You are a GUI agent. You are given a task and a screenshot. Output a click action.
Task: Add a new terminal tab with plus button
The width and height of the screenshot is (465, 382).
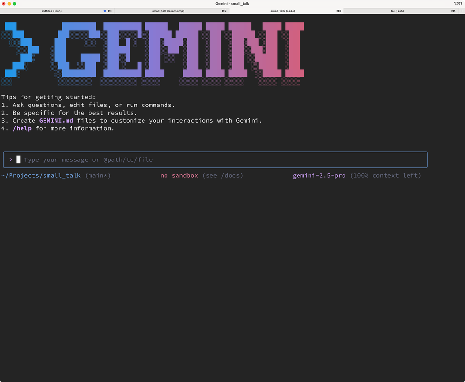[x=462, y=11]
